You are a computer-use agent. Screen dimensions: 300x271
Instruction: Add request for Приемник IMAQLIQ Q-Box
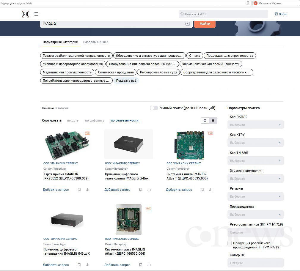(x=117, y=190)
